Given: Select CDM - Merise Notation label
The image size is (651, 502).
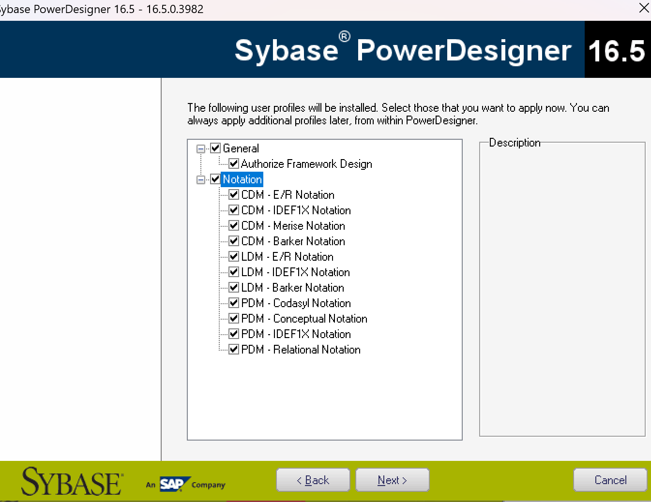Looking at the screenshot, I should 293,226.
